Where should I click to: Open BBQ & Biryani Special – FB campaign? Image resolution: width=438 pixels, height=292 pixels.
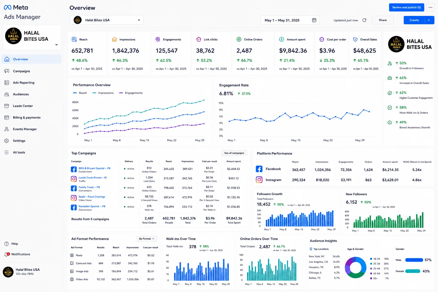[x=94, y=168]
